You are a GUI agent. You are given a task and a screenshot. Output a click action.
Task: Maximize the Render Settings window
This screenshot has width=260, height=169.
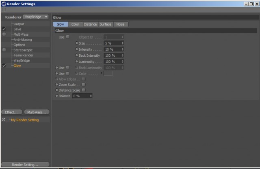(x=251, y=4)
